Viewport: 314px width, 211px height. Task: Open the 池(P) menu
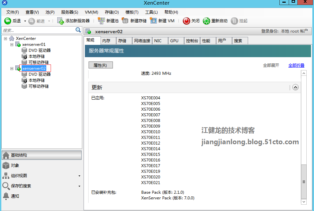click(x=50, y=12)
